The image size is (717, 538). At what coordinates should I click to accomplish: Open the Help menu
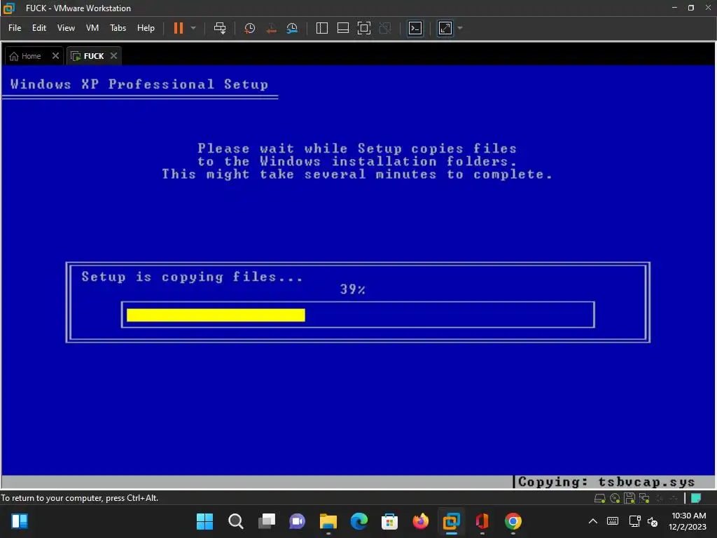point(146,28)
